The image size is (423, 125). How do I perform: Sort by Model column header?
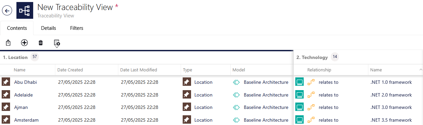click(239, 70)
